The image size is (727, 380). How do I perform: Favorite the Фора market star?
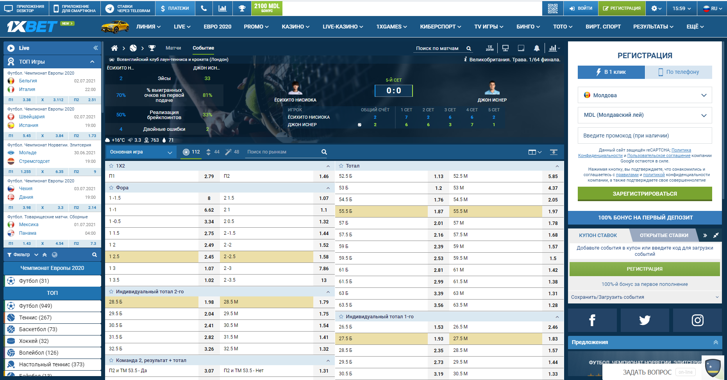pos(111,188)
